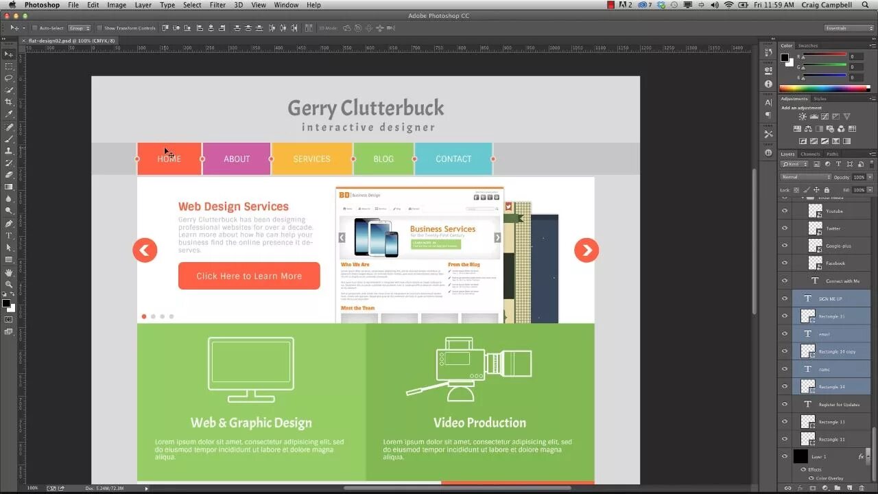Open the Essentials workspace dropdown
This screenshot has width=878, height=494.
point(849,28)
